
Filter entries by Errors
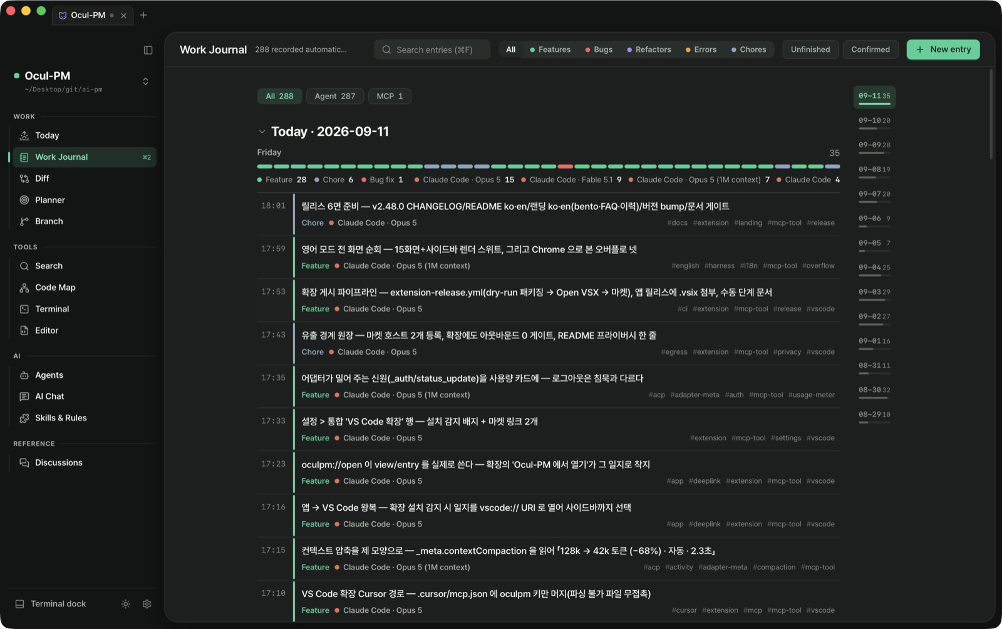click(x=701, y=49)
